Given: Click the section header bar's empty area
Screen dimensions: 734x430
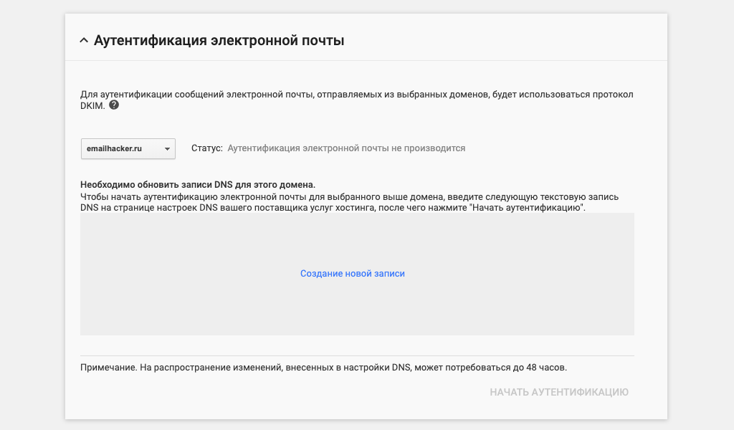Looking at the screenshot, I should [502, 41].
